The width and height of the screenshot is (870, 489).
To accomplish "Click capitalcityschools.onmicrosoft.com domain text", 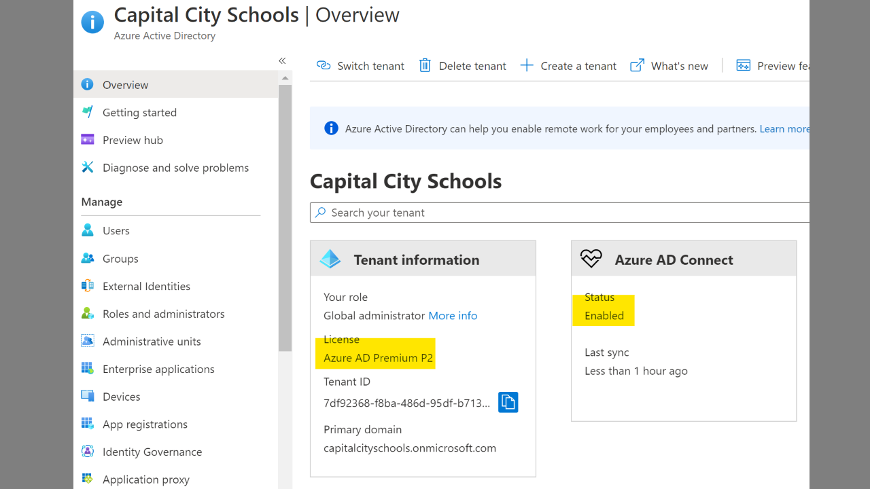I will click(x=410, y=448).
